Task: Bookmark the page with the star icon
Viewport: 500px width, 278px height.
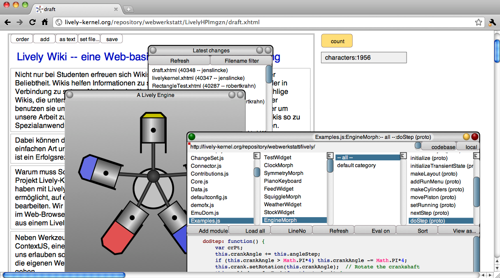Action: pos(478,22)
